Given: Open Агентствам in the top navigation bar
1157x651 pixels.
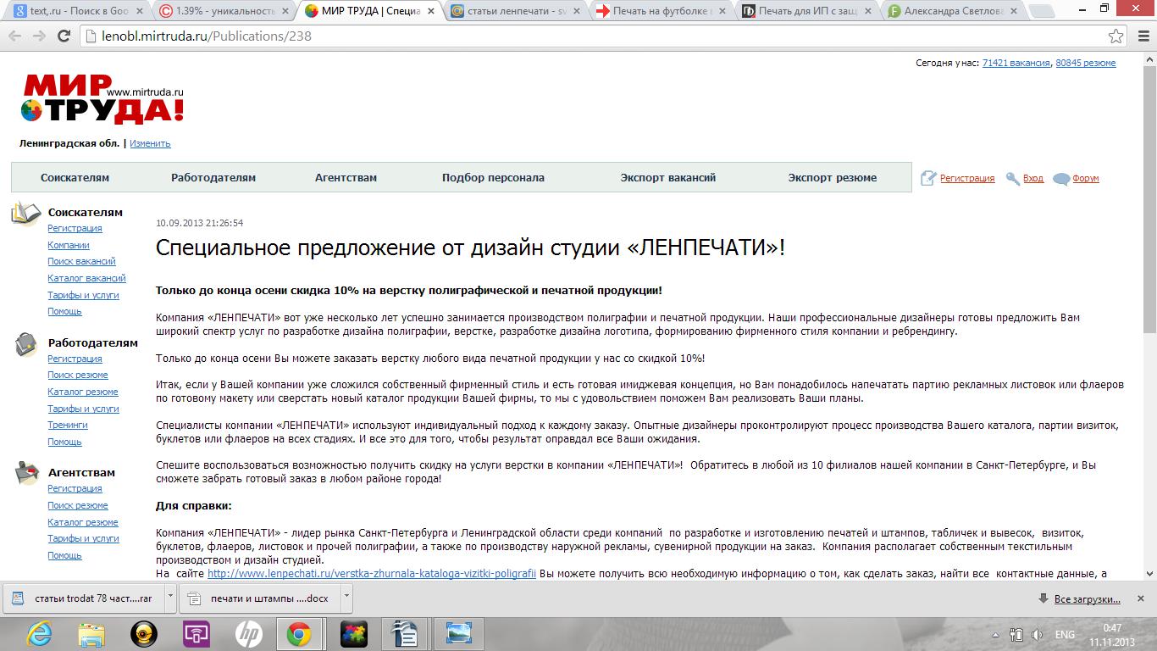Looking at the screenshot, I should tap(346, 178).
